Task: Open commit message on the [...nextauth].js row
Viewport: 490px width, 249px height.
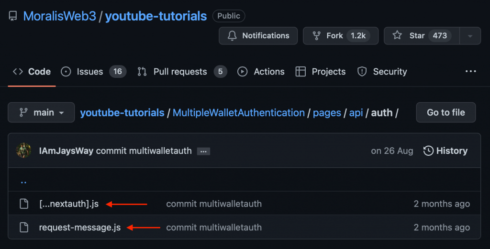Action: (x=214, y=204)
